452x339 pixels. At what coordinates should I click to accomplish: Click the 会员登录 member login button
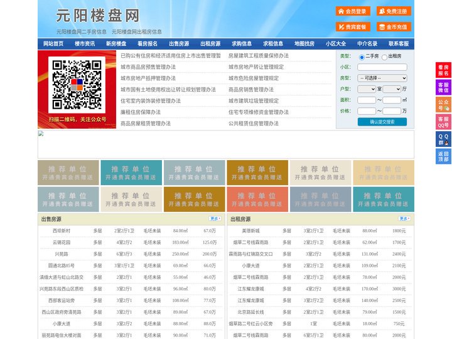coord(353,11)
